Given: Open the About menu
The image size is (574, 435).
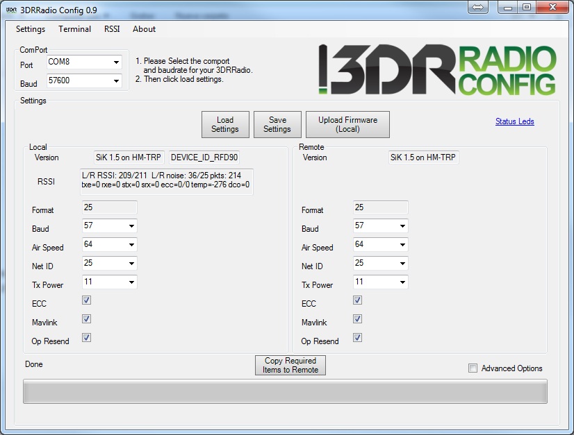Looking at the screenshot, I should click(x=145, y=29).
